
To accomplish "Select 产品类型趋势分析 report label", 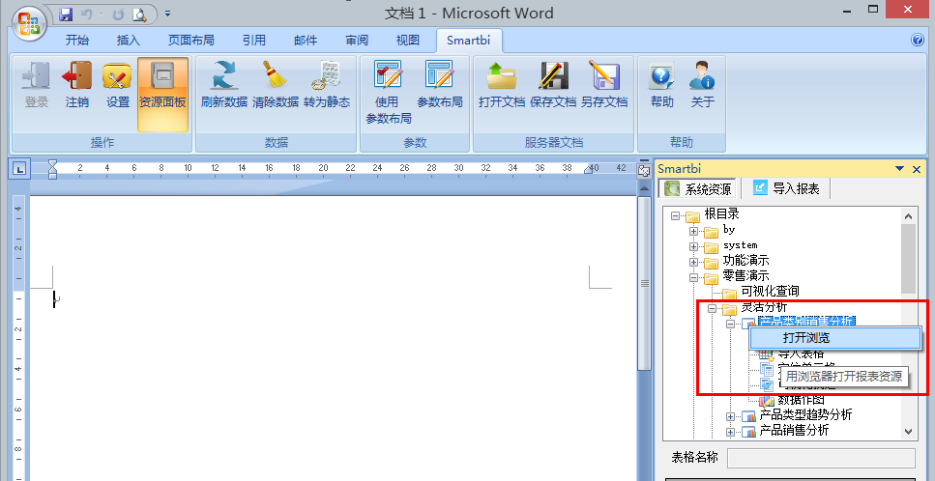I will pyautogui.click(x=805, y=415).
